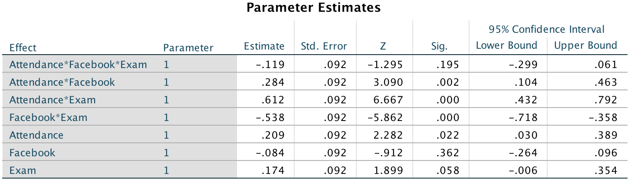Screen dimensions: 633x184
Task: Select the estimate cell showing -.538
Action: pyautogui.click(x=271, y=118)
